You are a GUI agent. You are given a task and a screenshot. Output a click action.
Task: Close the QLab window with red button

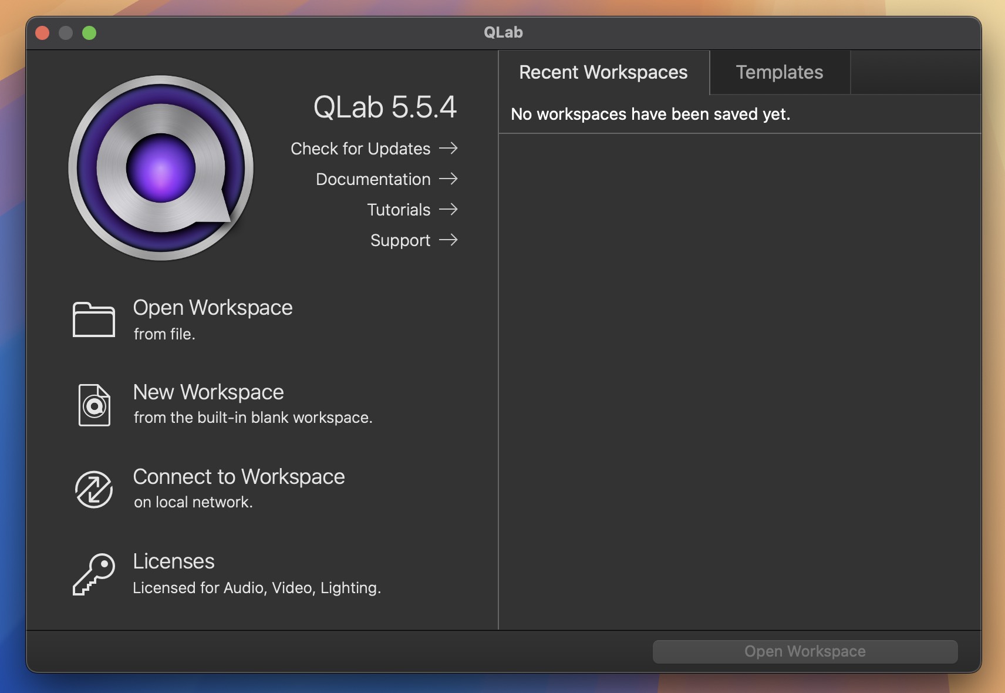42,33
